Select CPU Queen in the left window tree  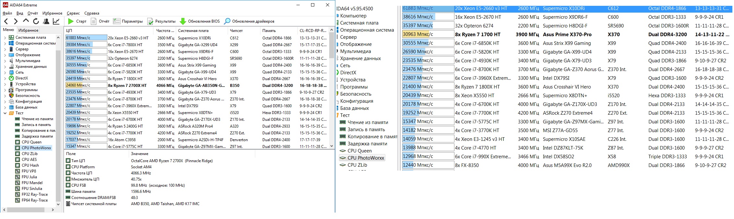[x=31, y=142]
